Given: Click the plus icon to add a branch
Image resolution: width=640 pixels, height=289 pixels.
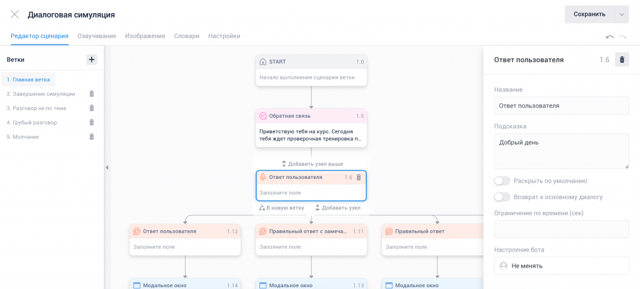Looking at the screenshot, I should pos(91,59).
